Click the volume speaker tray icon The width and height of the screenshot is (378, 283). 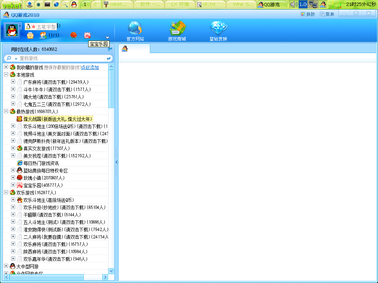(x=294, y=4)
